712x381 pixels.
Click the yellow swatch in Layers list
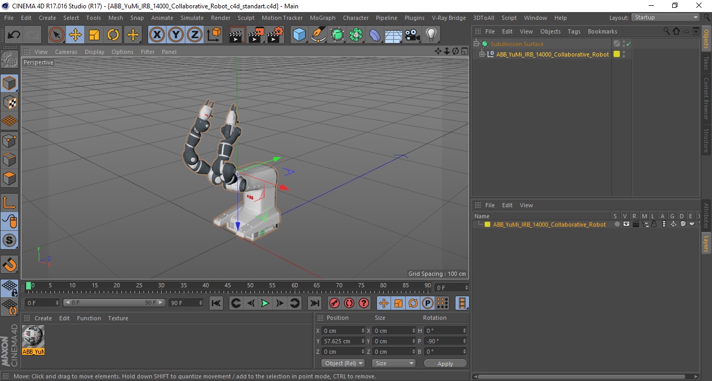click(487, 225)
